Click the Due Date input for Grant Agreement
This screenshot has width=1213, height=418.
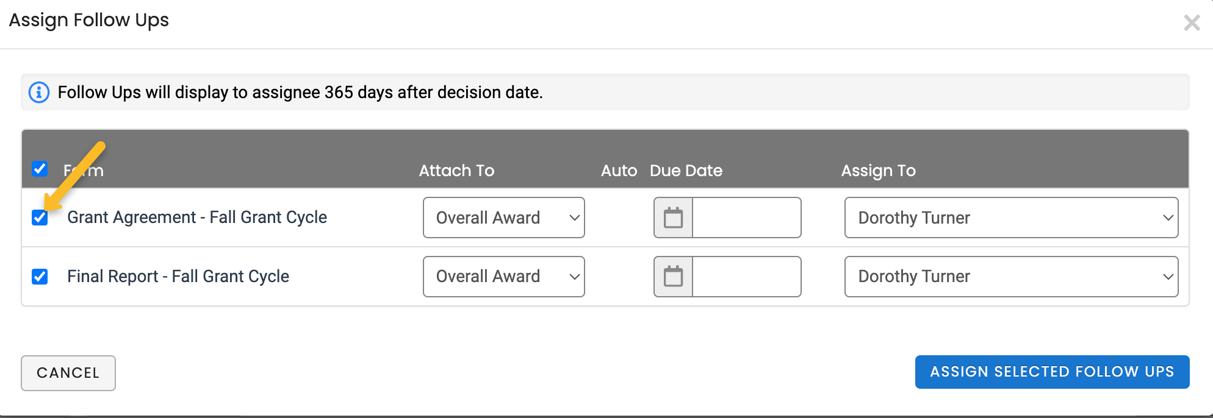[x=747, y=218]
